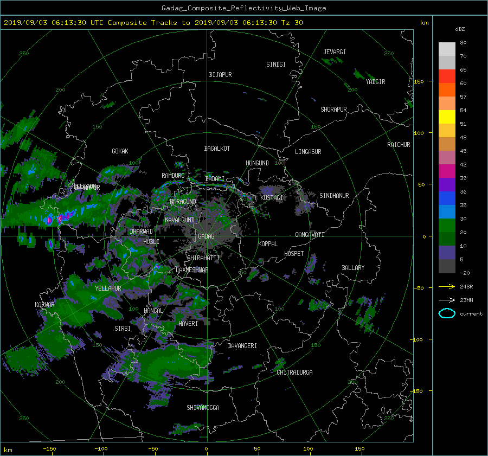Select the light blue 35 dBZ swatch
This screenshot has width=488, height=456.
(447, 211)
